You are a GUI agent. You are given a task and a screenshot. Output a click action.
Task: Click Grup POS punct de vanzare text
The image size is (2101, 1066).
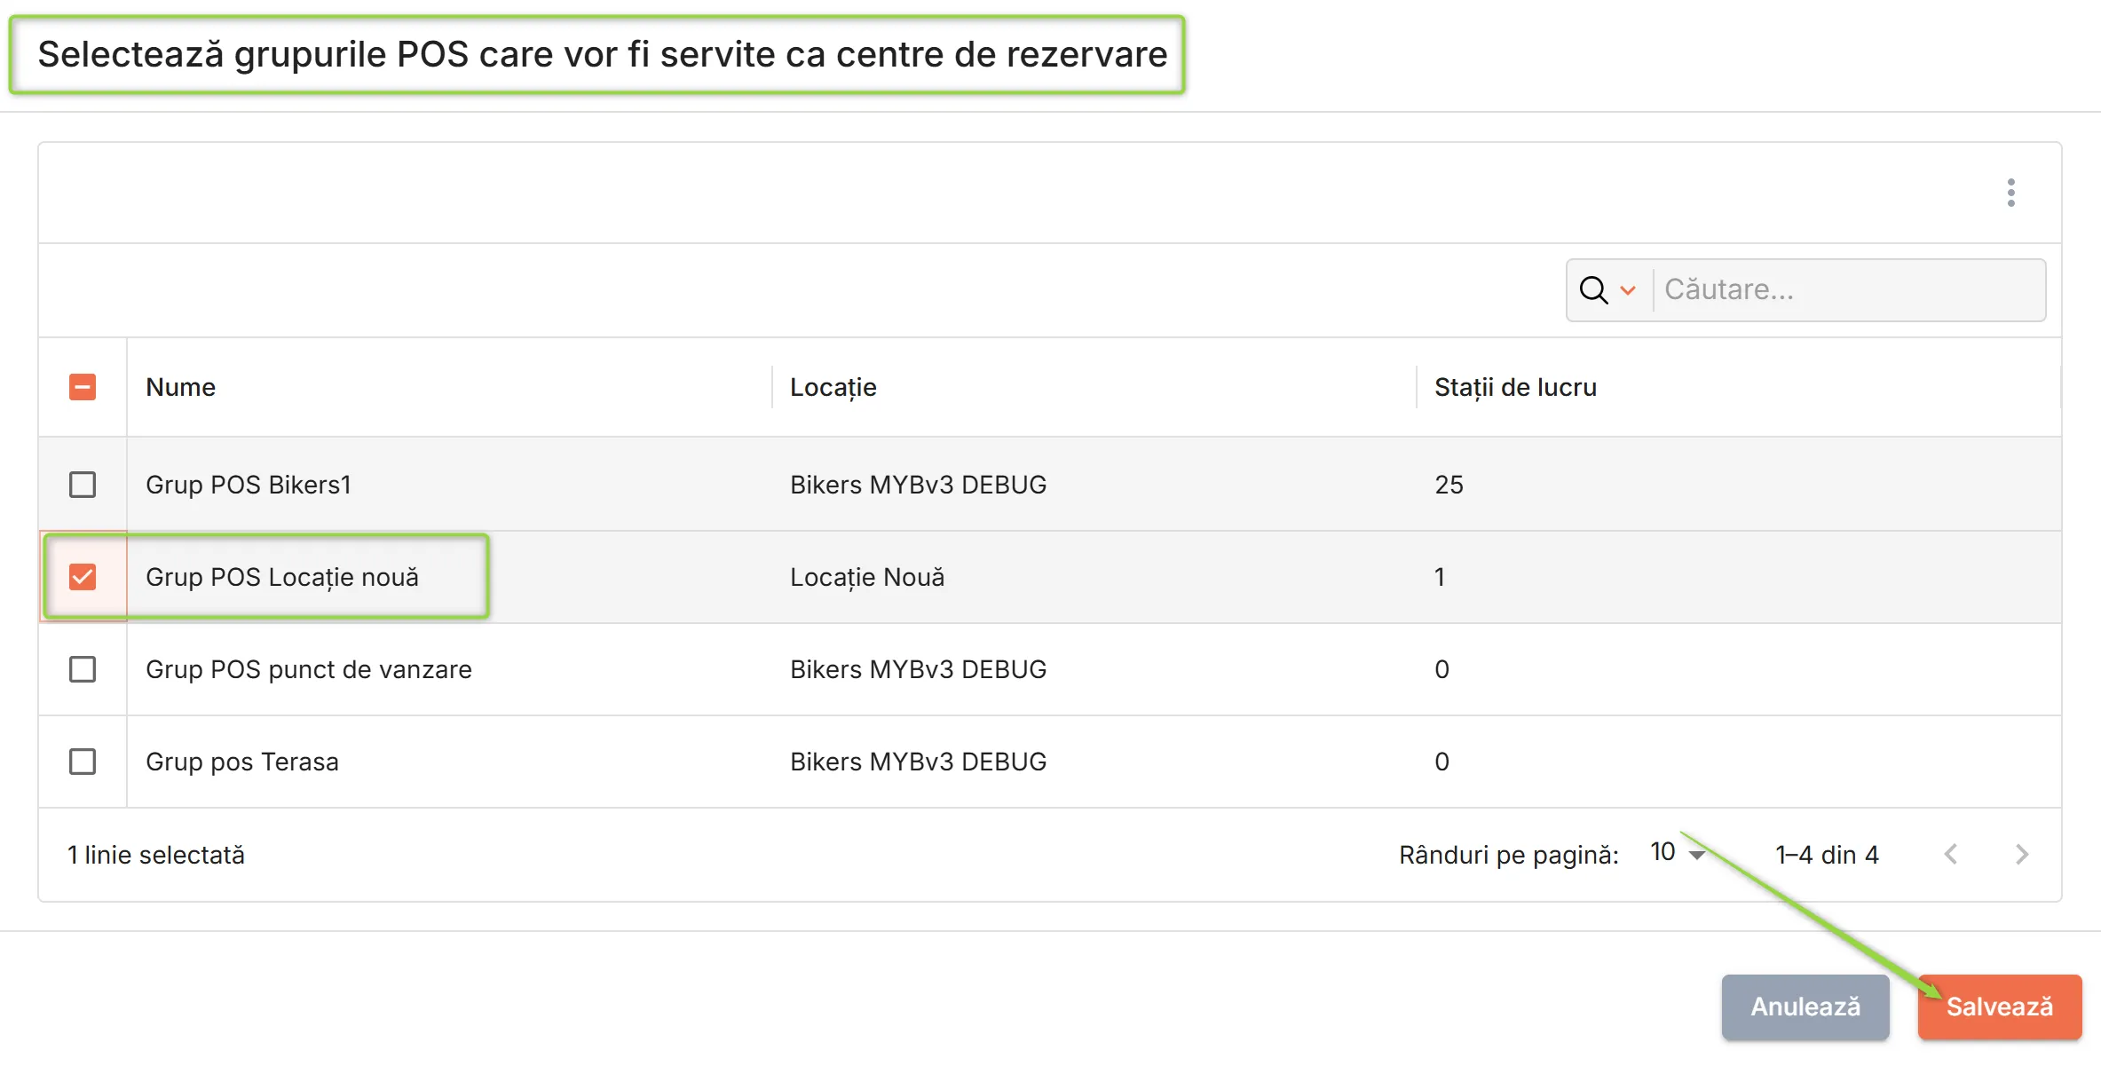click(309, 669)
